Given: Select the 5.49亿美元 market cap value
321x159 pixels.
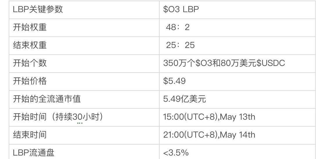Looking at the screenshot, I should pyautogui.click(x=185, y=99).
